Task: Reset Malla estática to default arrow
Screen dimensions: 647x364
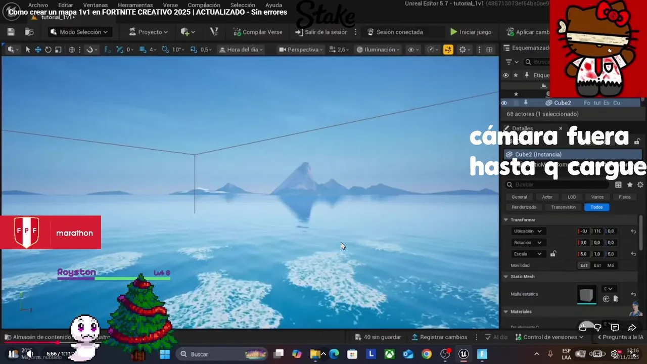Action: [x=633, y=294]
